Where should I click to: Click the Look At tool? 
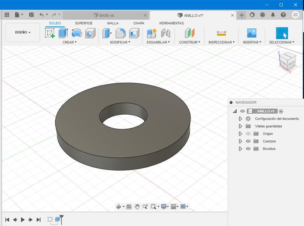(x=129, y=207)
